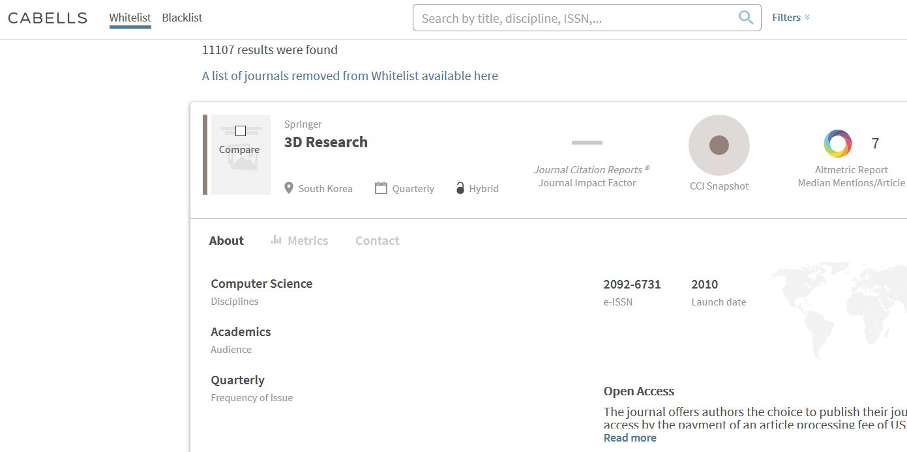Open the About tab
Screen dimensions: 907x452
[226, 240]
